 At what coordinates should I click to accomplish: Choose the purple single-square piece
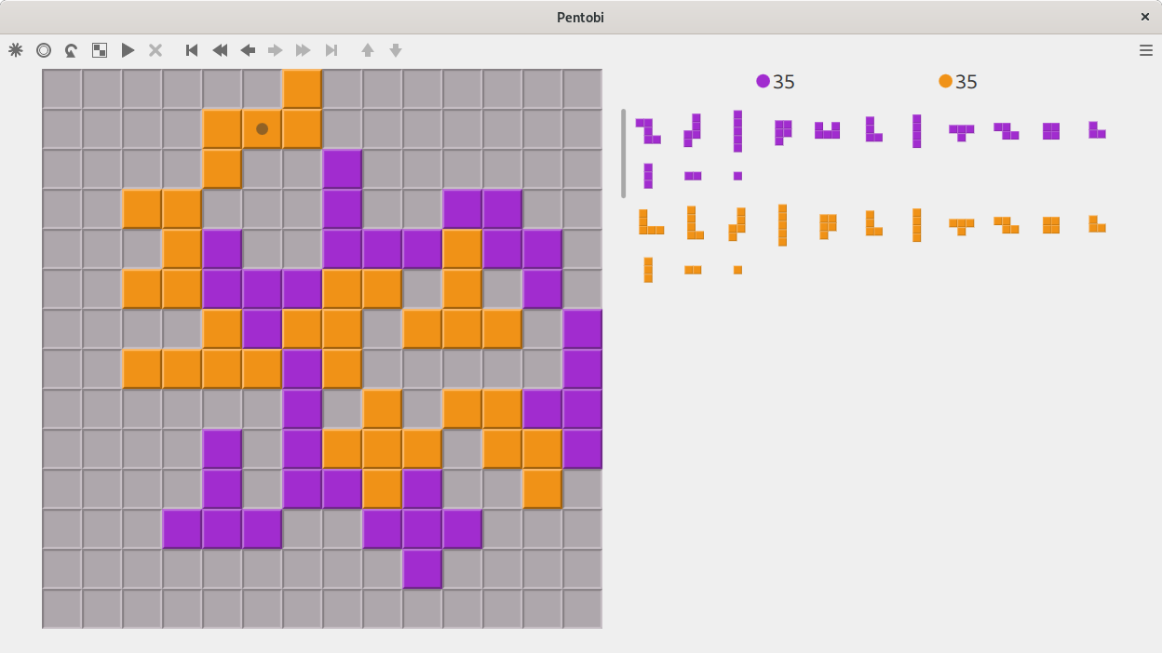click(x=737, y=176)
